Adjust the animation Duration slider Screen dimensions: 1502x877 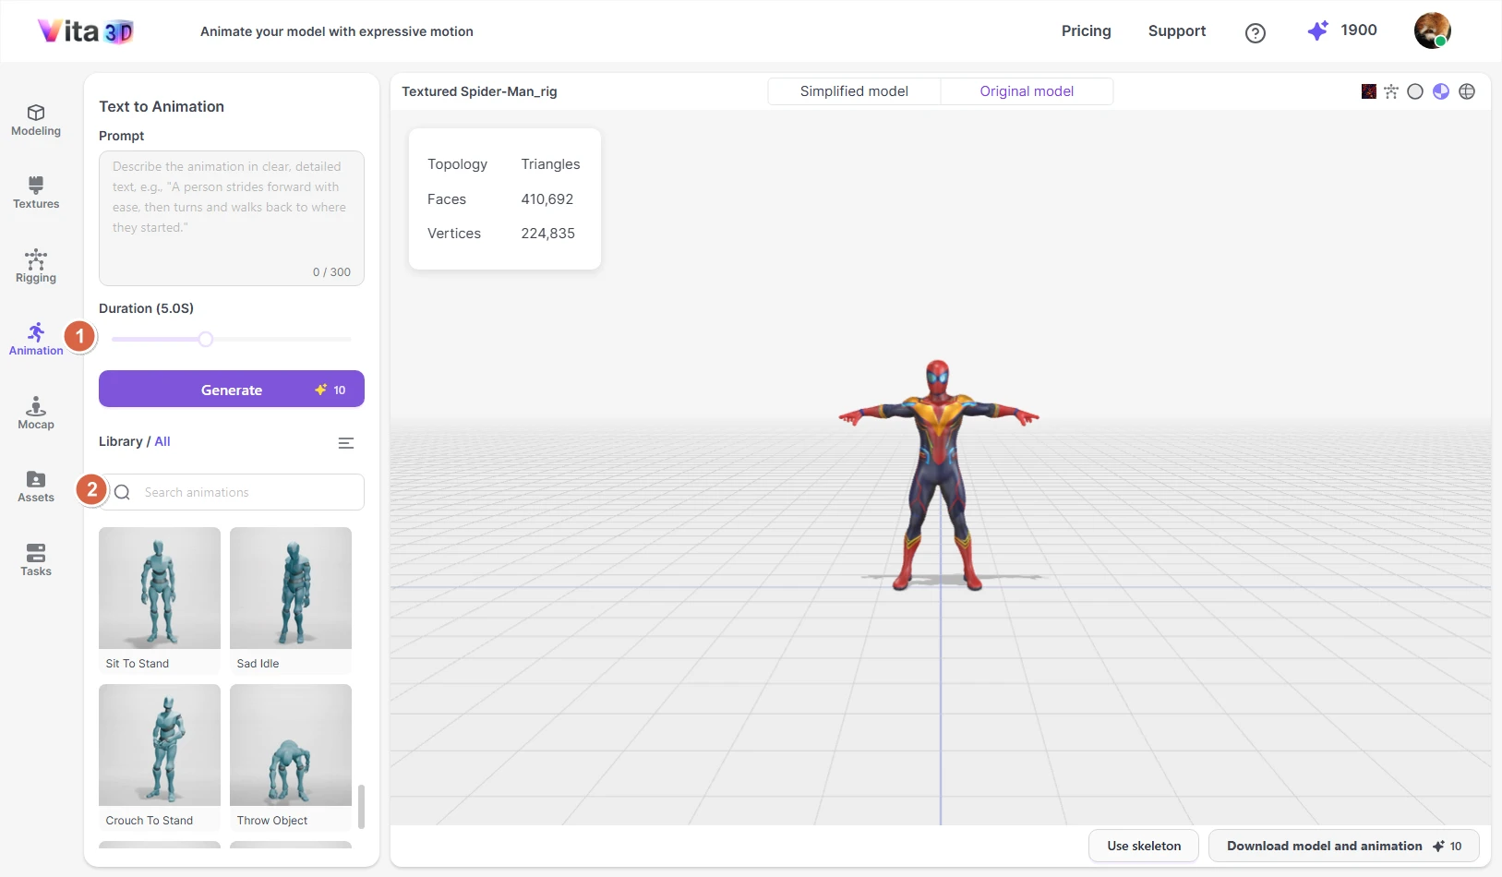pos(205,339)
